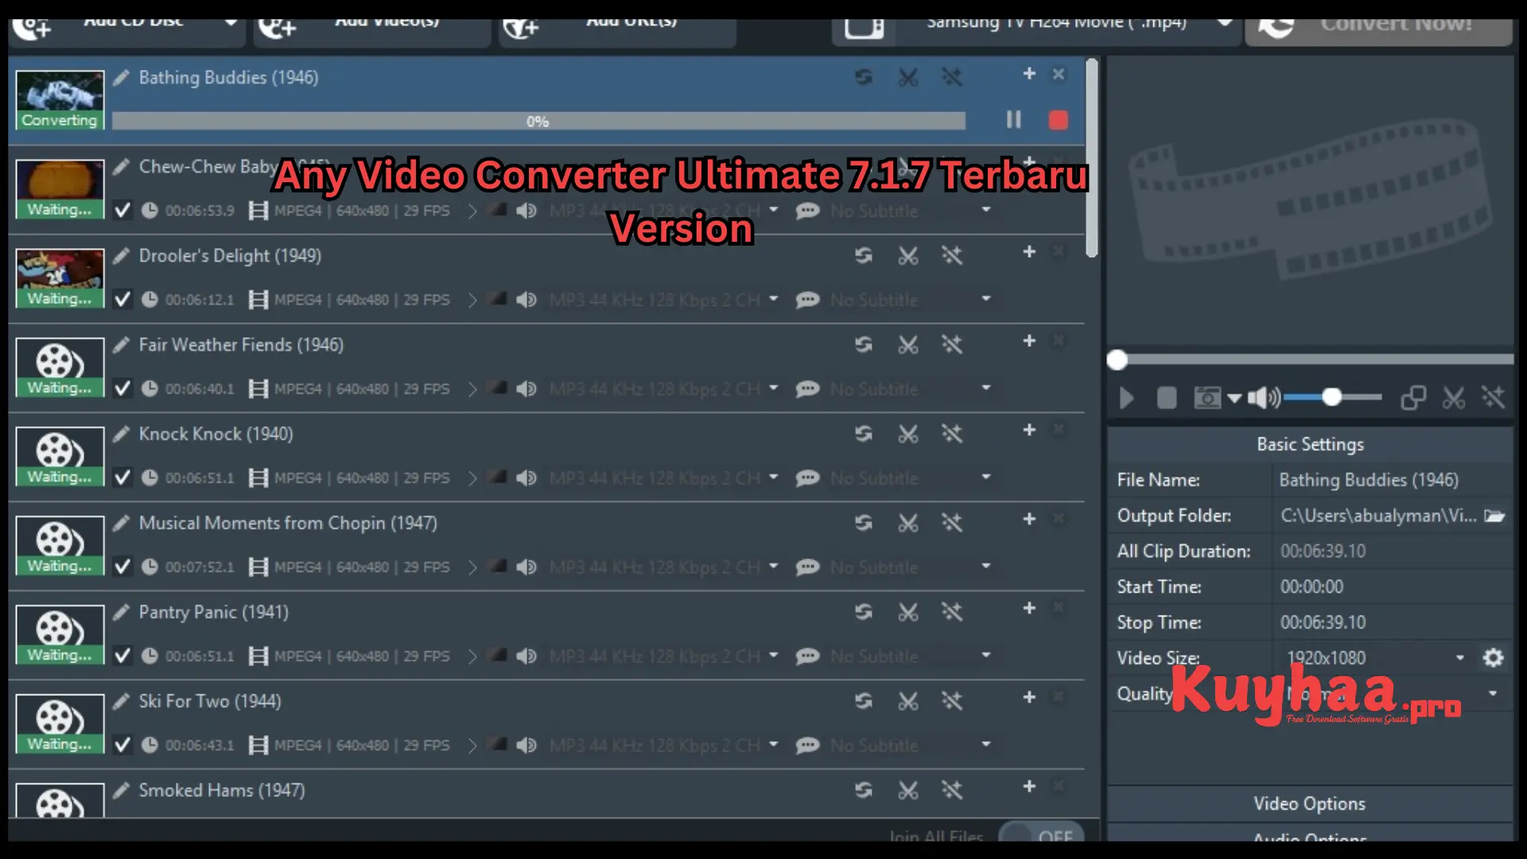Click the preview seek slider handle
The image size is (1527, 859).
pos(1117,360)
